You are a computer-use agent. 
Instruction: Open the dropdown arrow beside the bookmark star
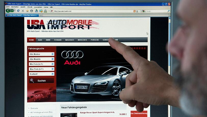coord(139,11)
